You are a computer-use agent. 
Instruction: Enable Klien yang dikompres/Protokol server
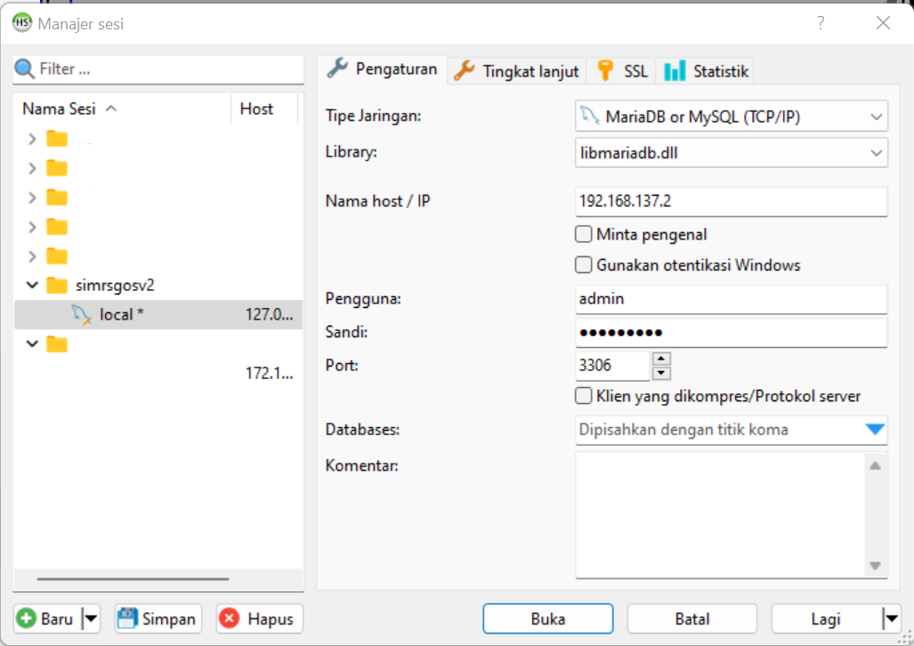[584, 396]
